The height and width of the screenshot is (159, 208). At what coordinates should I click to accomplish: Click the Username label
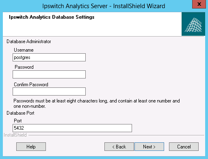pyautogui.click(x=24, y=50)
